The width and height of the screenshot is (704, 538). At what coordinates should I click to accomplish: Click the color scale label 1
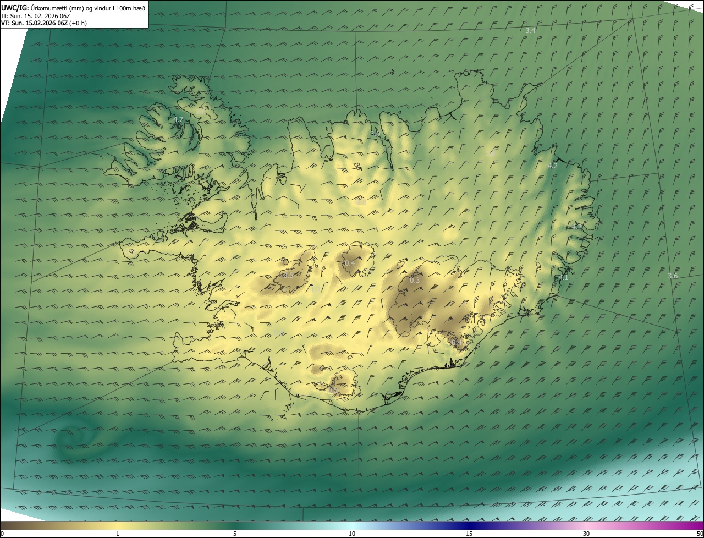(x=118, y=534)
